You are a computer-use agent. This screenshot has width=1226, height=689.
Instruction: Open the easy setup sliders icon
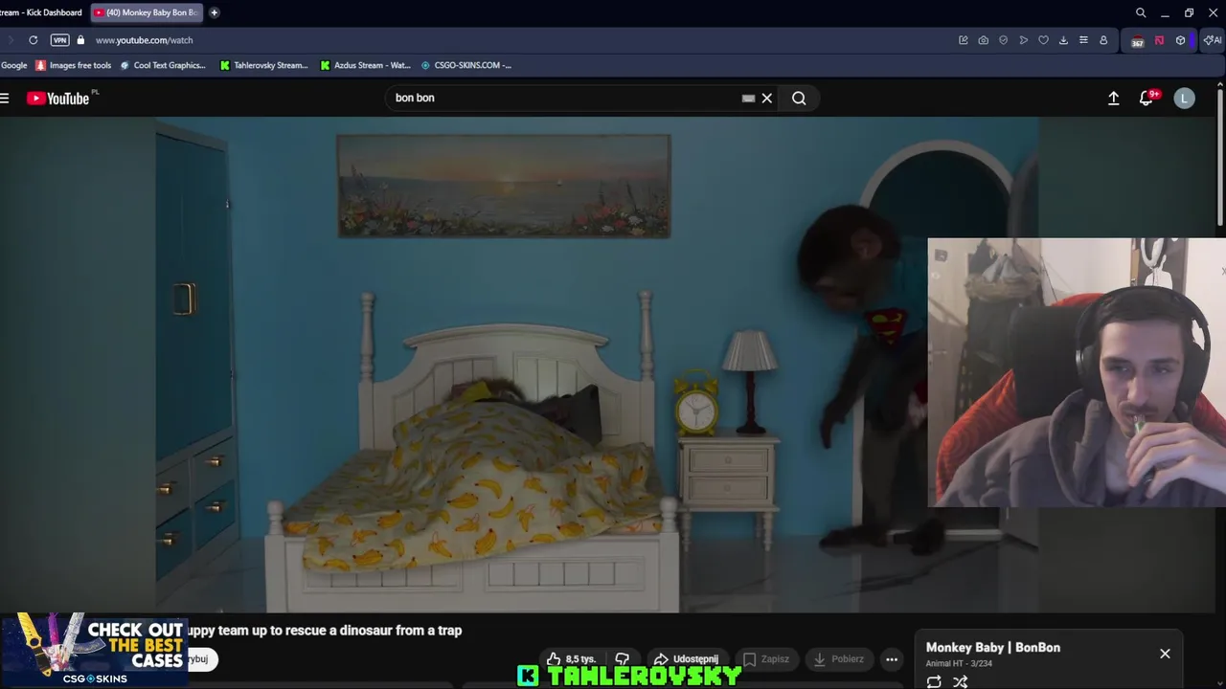(1083, 40)
